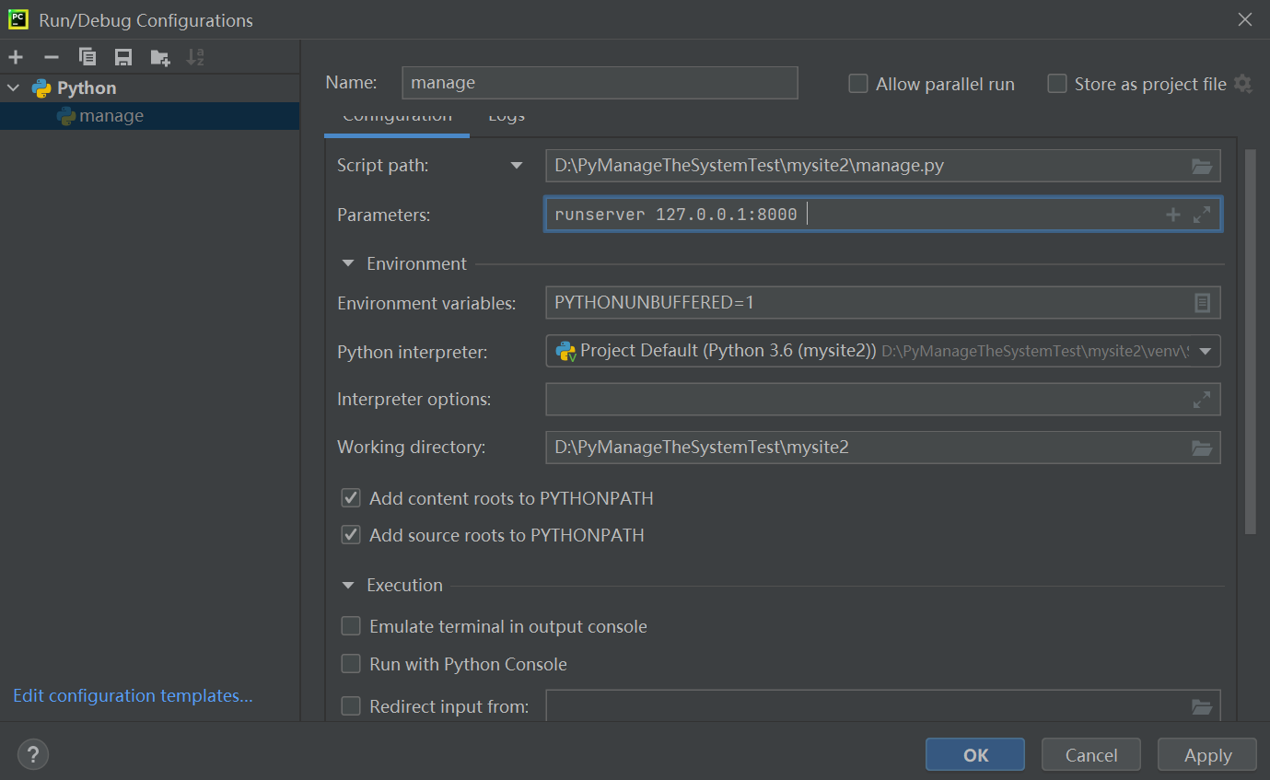
Task: Enable Allow parallel run
Action: click(857, 83)
